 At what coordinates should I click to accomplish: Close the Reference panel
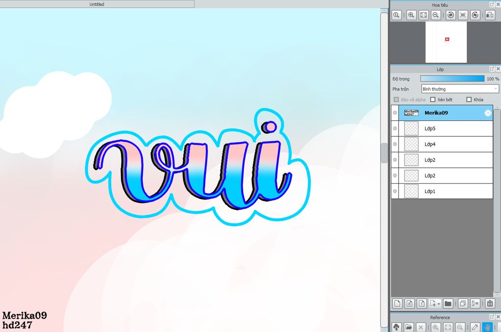(x=498, y=317)
